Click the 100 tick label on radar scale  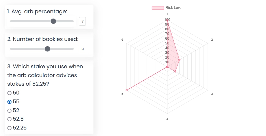click(167, 20)
